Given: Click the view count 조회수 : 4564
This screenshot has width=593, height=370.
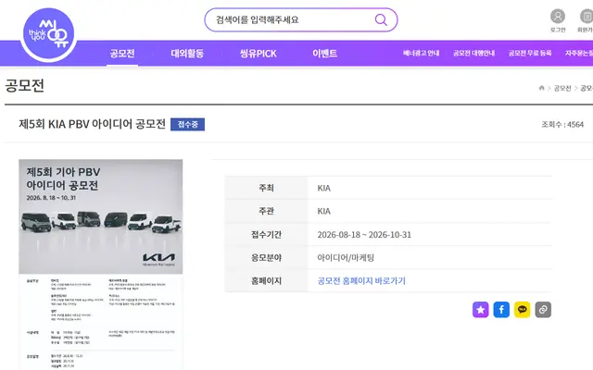Looking at the screenshot, I should coord(562,124).
